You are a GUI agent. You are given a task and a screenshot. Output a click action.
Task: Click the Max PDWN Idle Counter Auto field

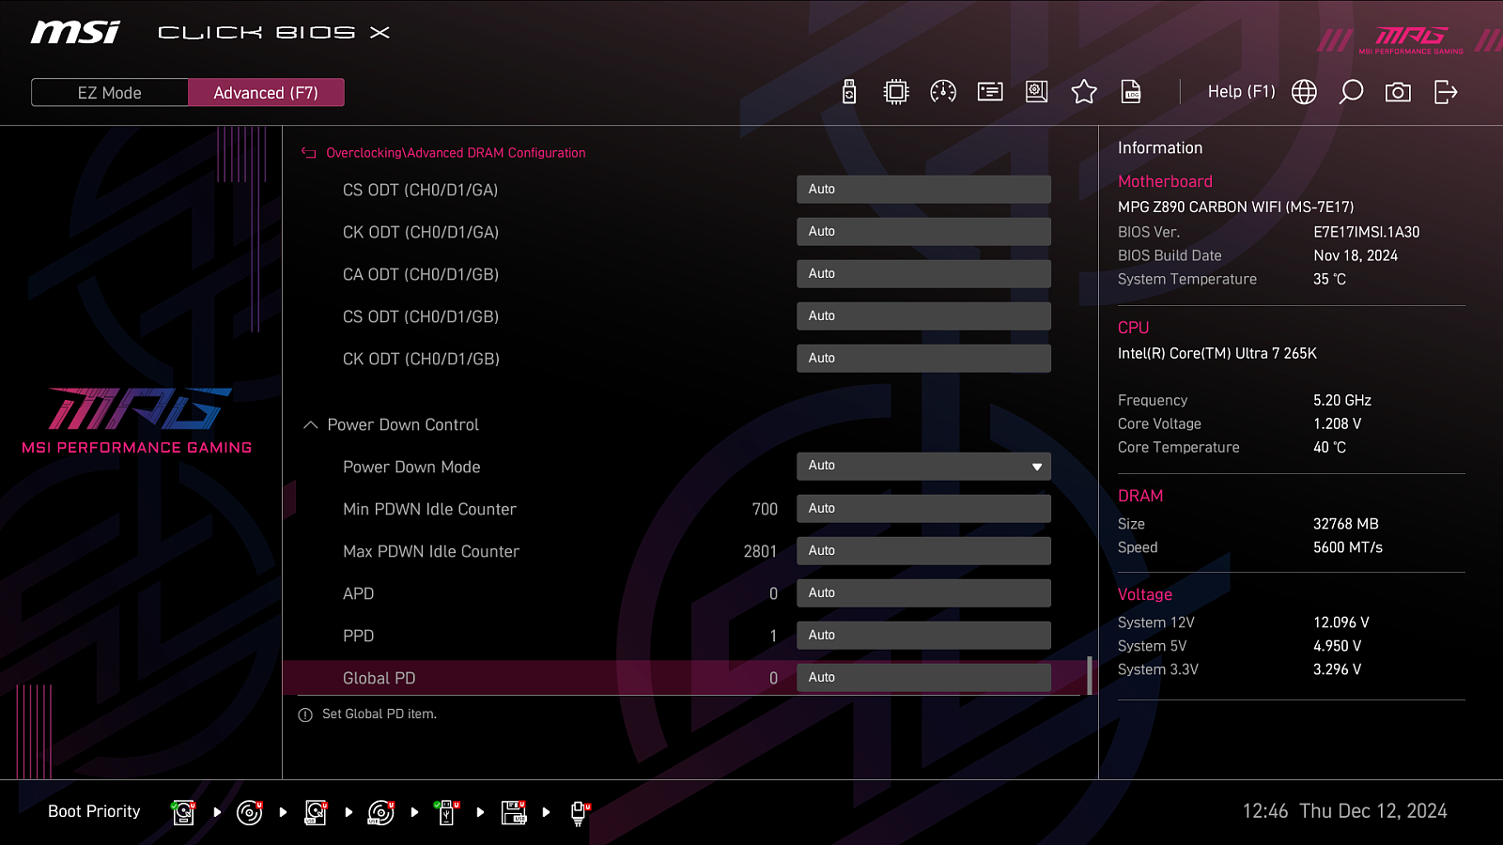click(x=923, y=551)
